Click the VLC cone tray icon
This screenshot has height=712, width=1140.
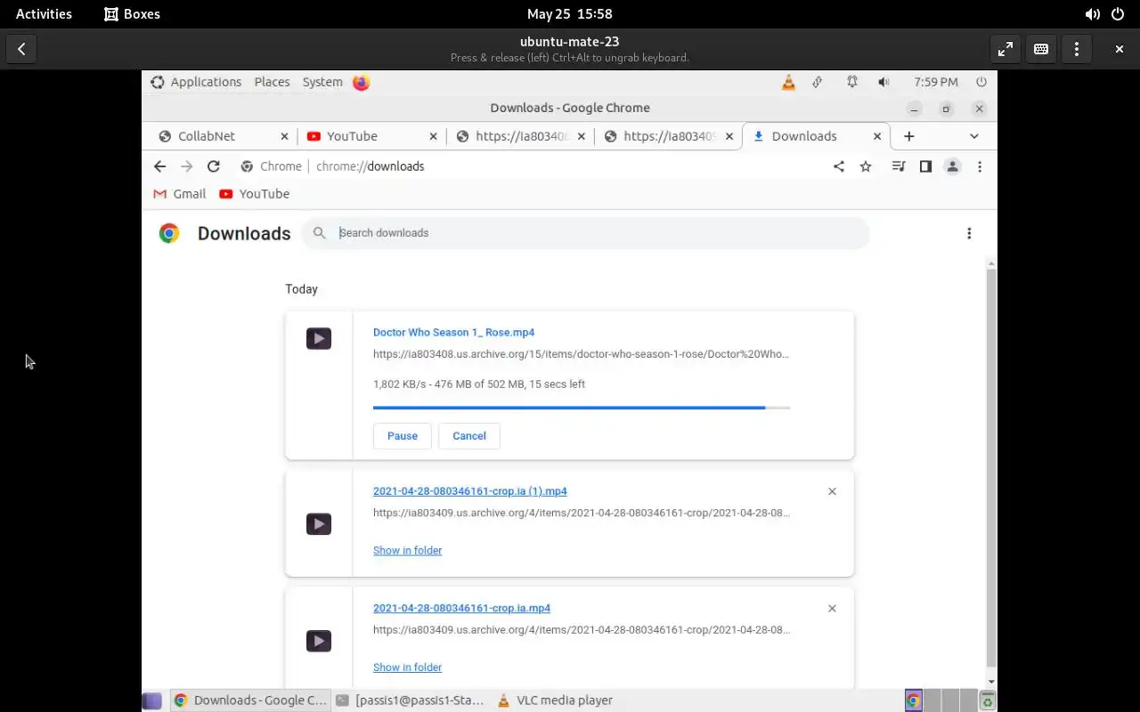(788, 82)
